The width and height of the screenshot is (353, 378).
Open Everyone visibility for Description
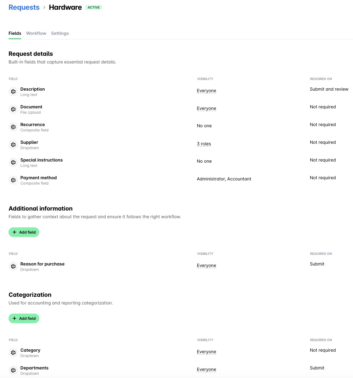coord(206,91)
